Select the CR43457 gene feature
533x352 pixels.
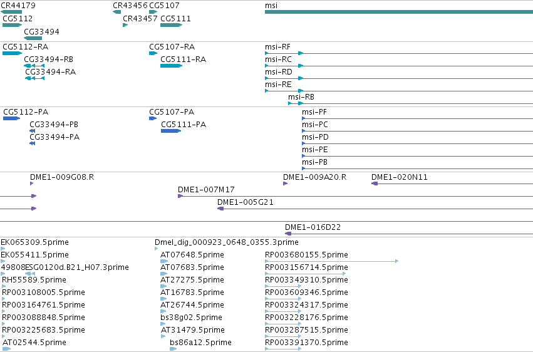[125, 25]
